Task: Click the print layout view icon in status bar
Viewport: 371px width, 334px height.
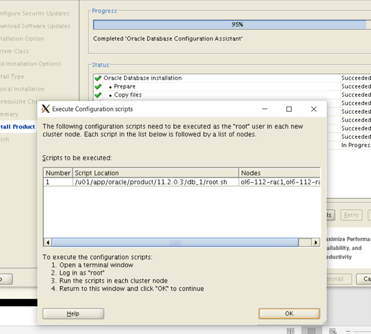Action: coord(311,330)
